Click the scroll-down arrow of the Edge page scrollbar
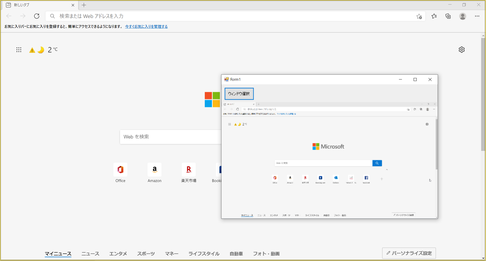This screenshot has width=486, height=261. click(x=483, y=258)
